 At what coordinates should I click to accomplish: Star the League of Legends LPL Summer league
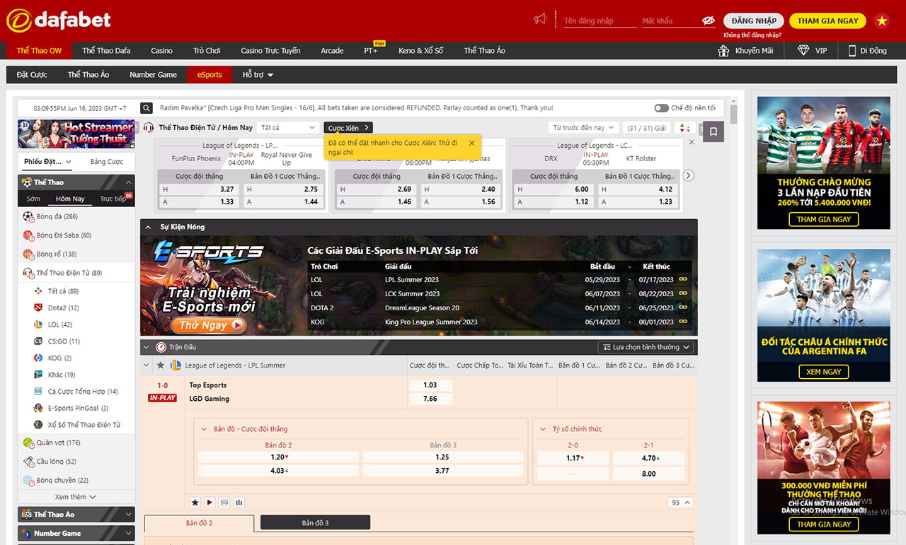pos(161,365)
